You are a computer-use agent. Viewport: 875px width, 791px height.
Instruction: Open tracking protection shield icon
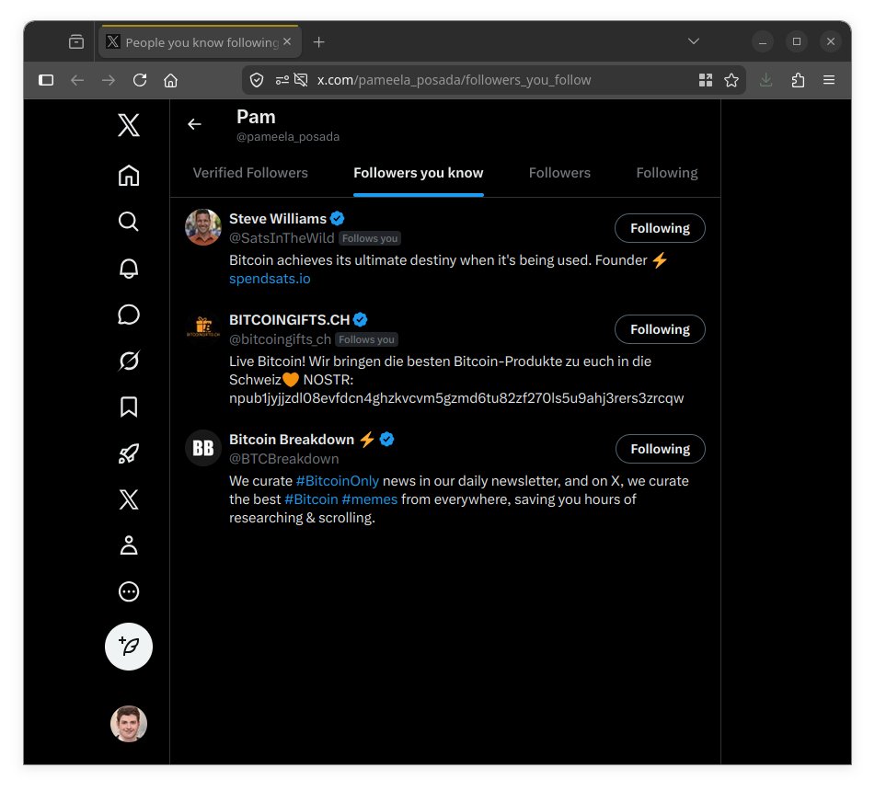[x=257, y=80]
